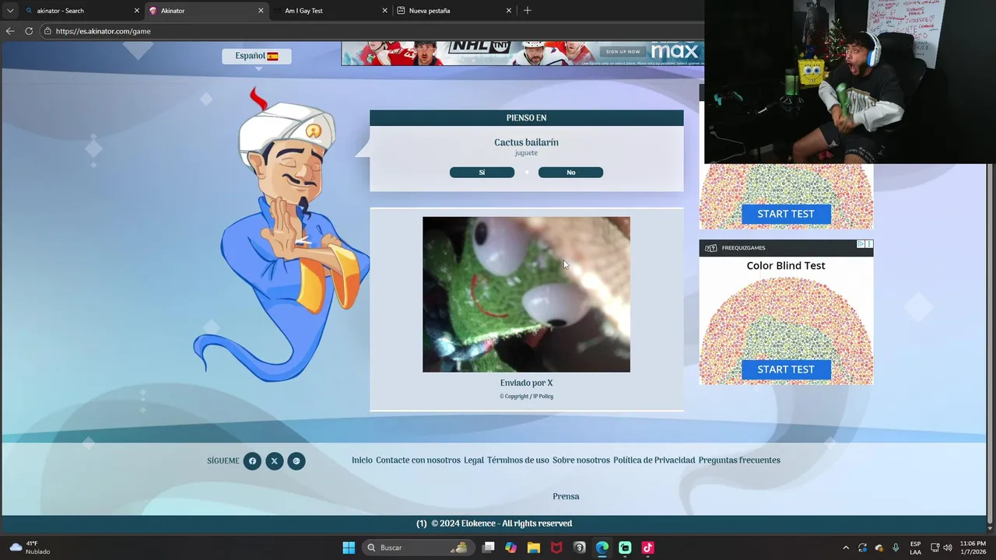This screenshot has width=996, height=560.
Task: Reload the page with refresh icon
Action: point(29,31)
